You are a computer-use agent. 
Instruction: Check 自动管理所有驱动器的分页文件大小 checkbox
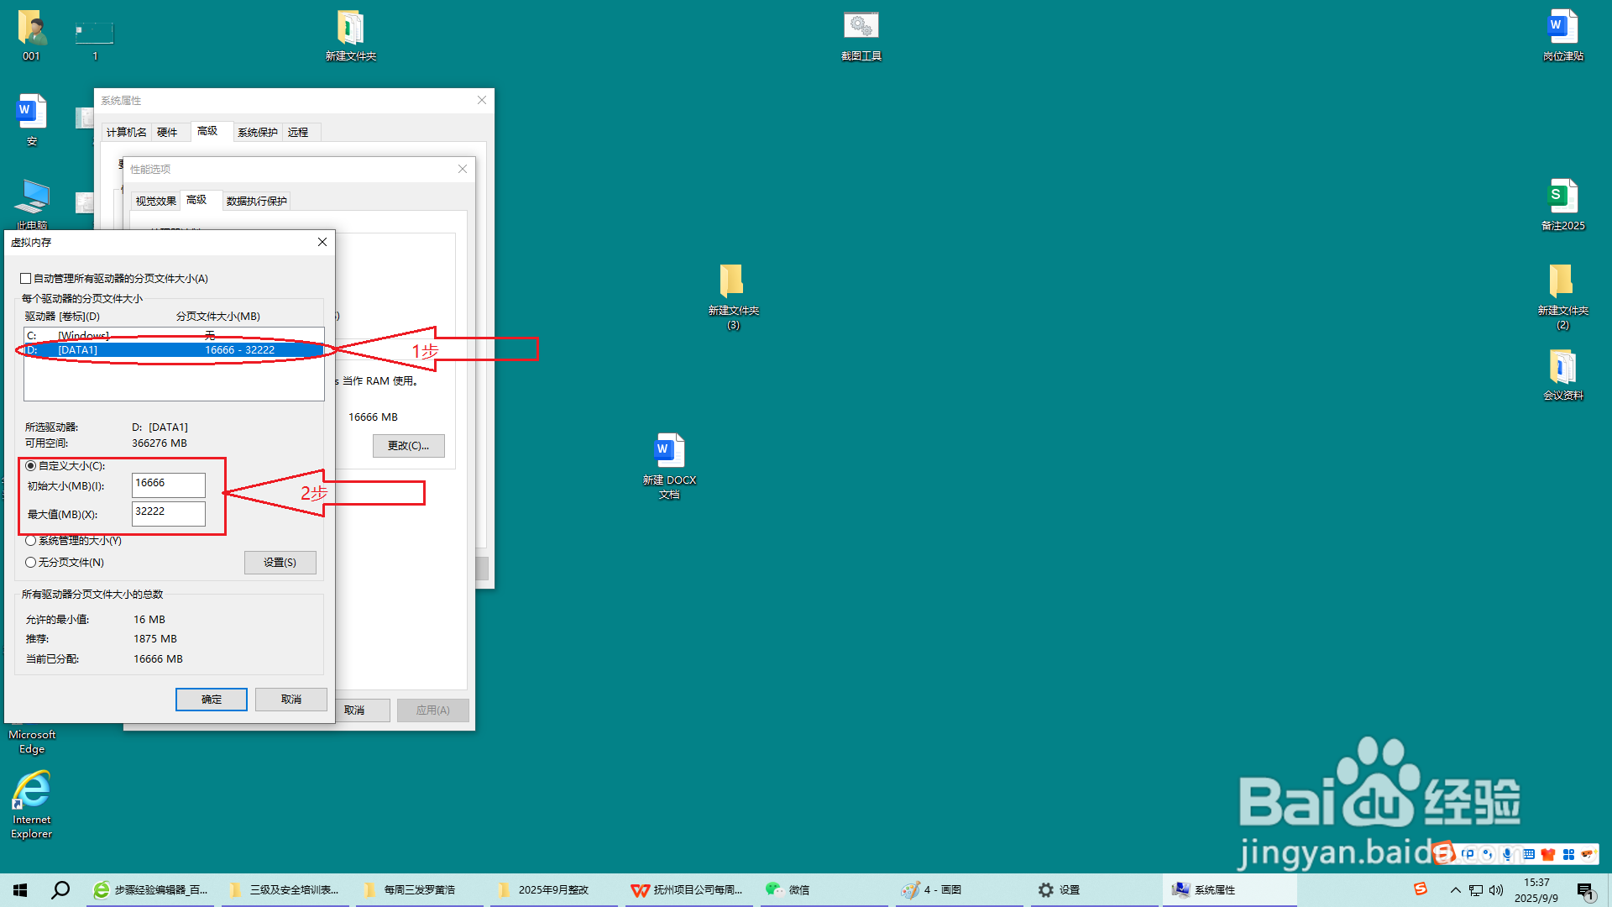pyautogui.click(x=26, y=279)
